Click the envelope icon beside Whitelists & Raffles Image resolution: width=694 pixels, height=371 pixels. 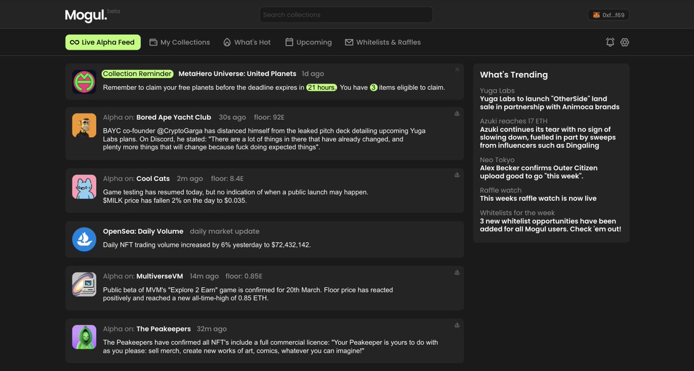click(x=349, y=42)
